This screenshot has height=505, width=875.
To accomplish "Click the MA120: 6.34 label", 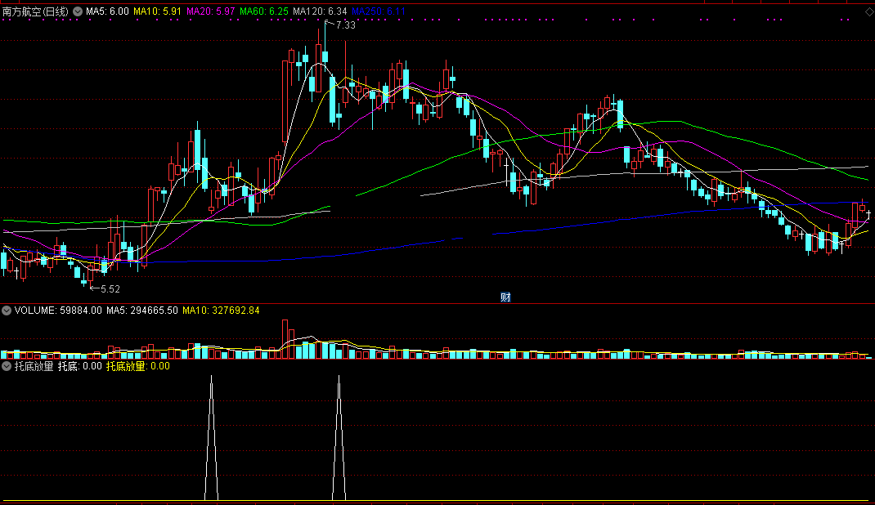I will point(320,11).
